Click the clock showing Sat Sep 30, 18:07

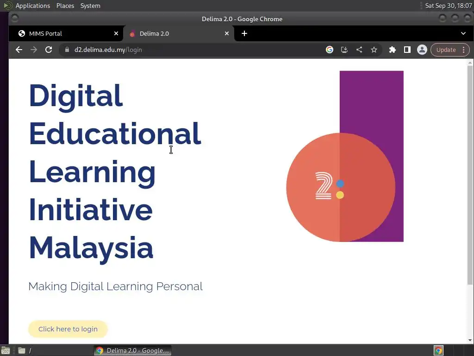(448, 6)
